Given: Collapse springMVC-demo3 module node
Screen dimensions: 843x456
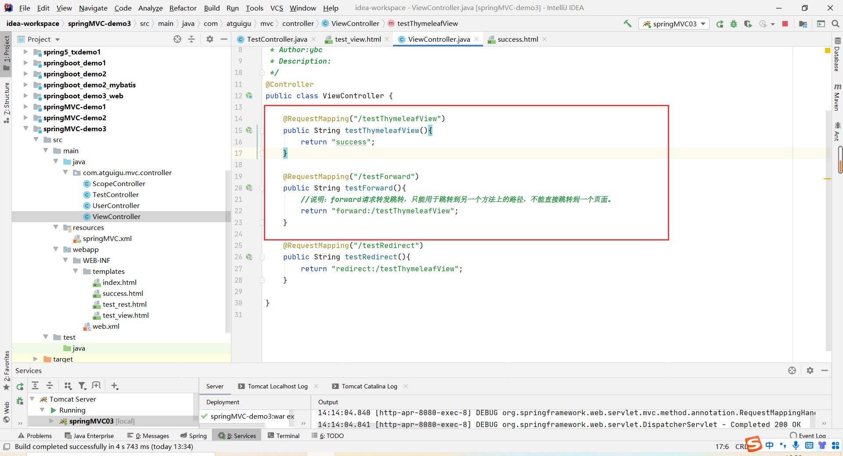Looking at the screenshot, I should (26, 128).
